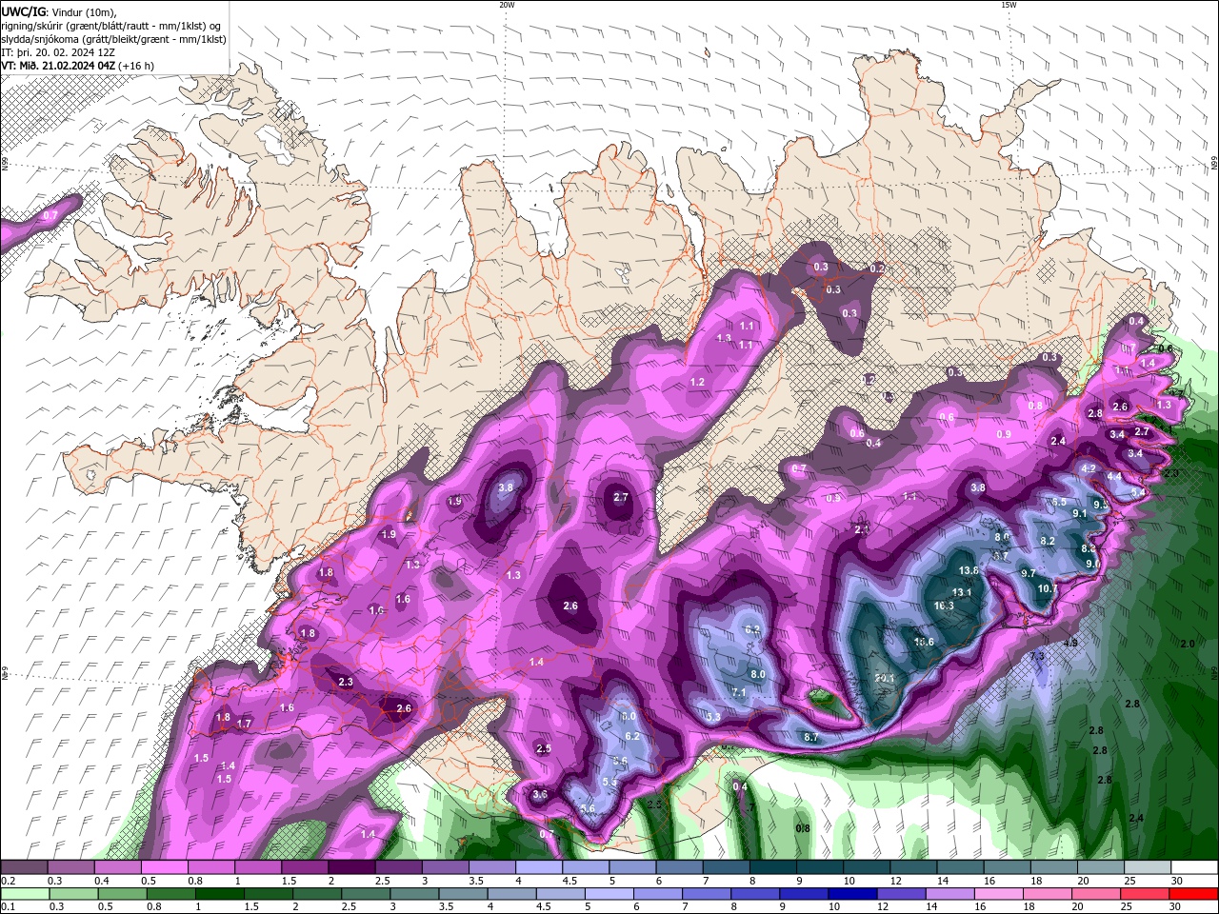Click the 9.1 precipitation value on the map
The width and height of the screenshot is (1219, 914).
(x=1080, y=513)
